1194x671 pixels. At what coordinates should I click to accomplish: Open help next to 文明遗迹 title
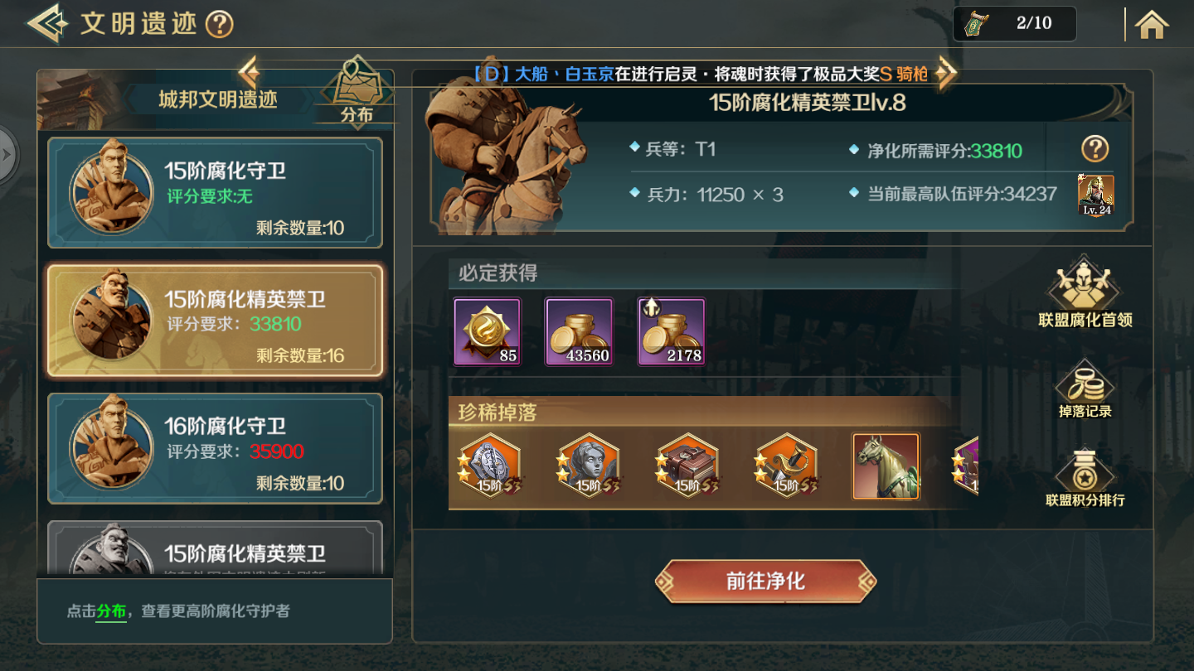(219, 24)
